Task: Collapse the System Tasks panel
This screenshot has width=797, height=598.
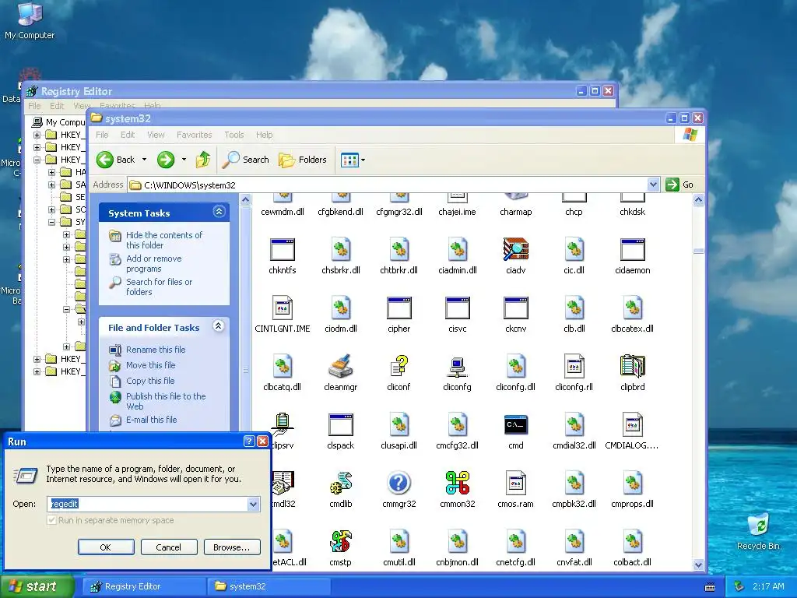Action: 219,212
